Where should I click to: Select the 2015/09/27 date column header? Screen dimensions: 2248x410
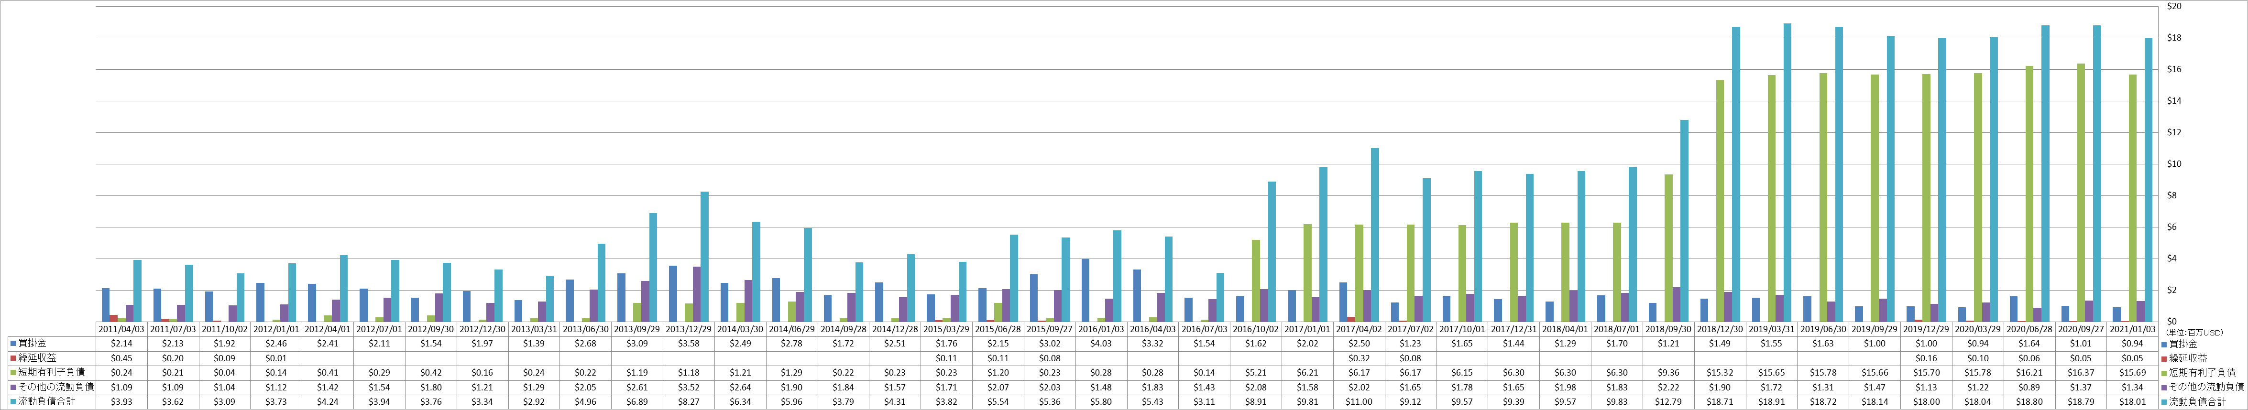click(1050, 330)
